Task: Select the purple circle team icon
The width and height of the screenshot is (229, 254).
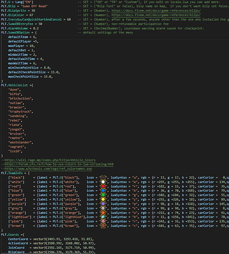Action: point(103,204)
